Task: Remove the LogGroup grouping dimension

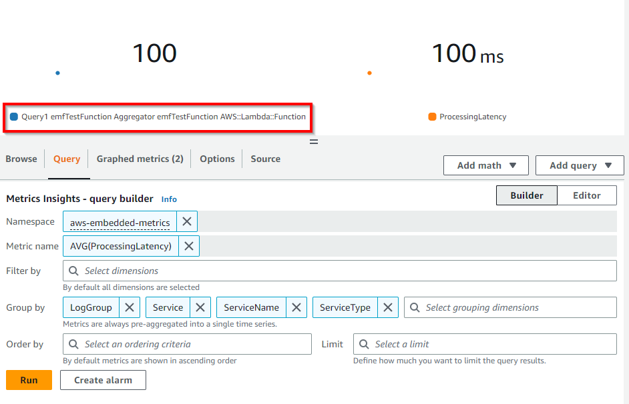Action: click(130, 307)
